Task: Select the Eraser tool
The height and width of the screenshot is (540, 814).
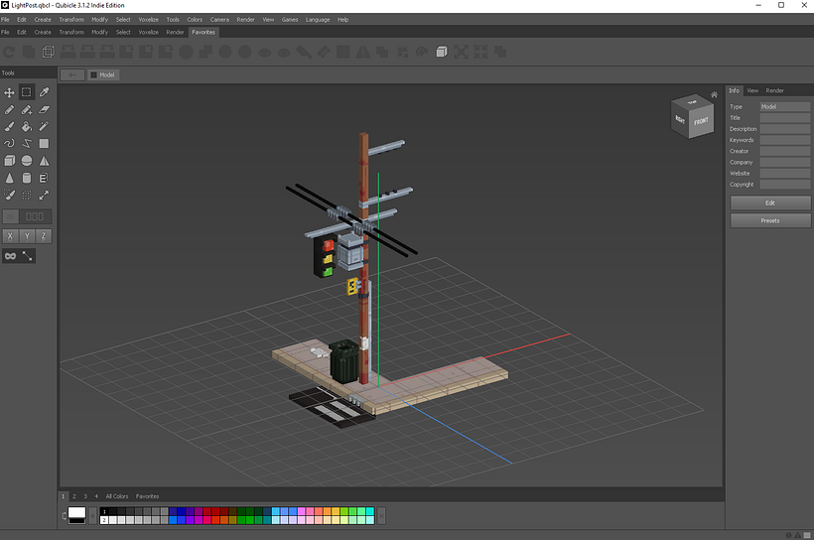Action: [44, 109]
